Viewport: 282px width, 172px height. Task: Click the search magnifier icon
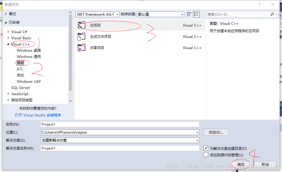[x=272, y=14]
